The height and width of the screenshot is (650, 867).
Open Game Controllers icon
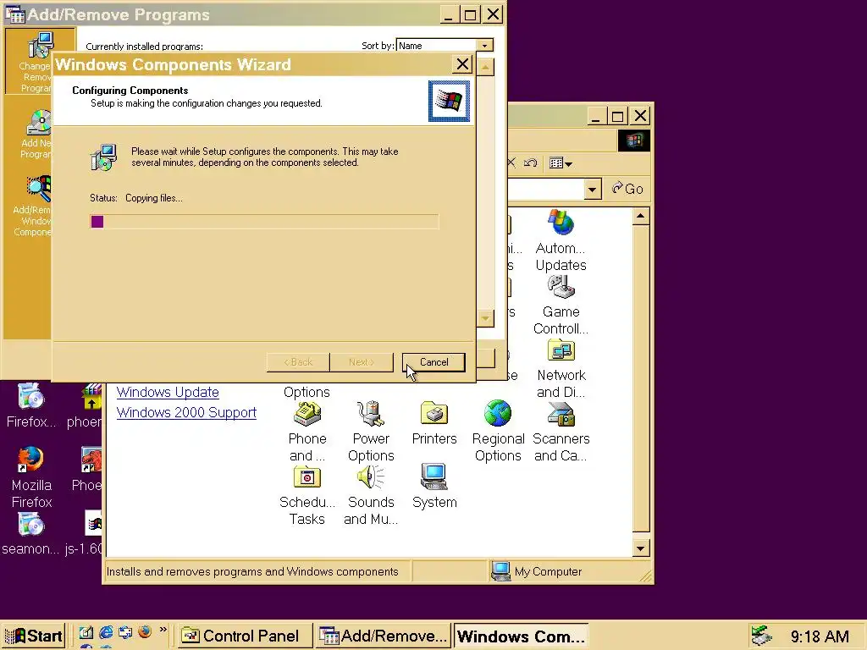[x=561, y=287]
